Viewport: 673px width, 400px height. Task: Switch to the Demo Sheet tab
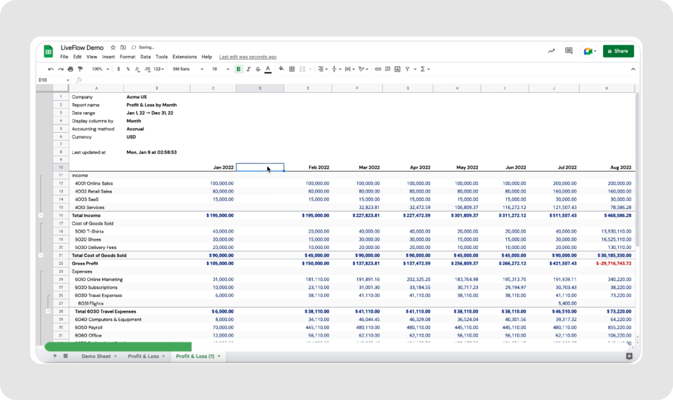pos(97,356)
